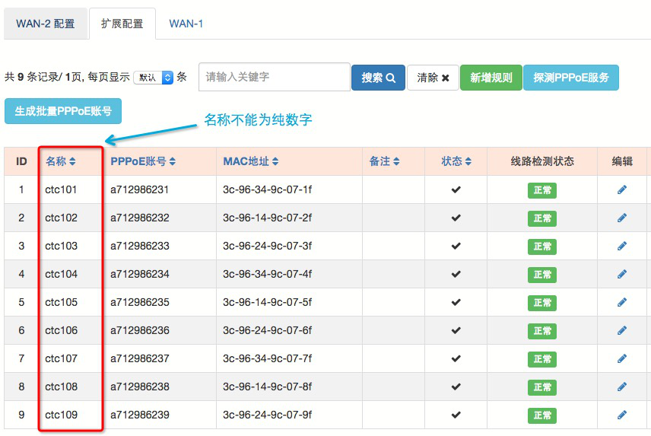
Task: Sort table by 名称 column
Action: (x=61, y=161)
